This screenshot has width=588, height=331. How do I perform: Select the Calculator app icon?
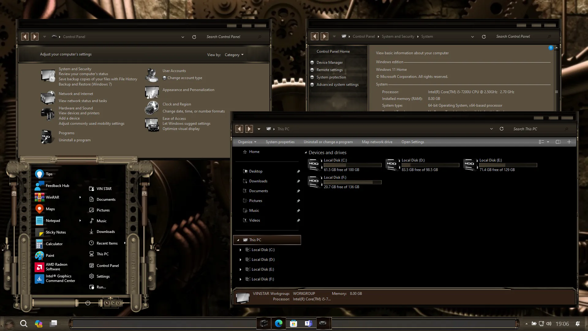click(x=39, y=244)
